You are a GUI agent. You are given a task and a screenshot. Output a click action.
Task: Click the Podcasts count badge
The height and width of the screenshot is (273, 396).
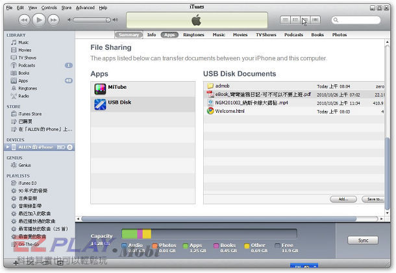[68, 65]
